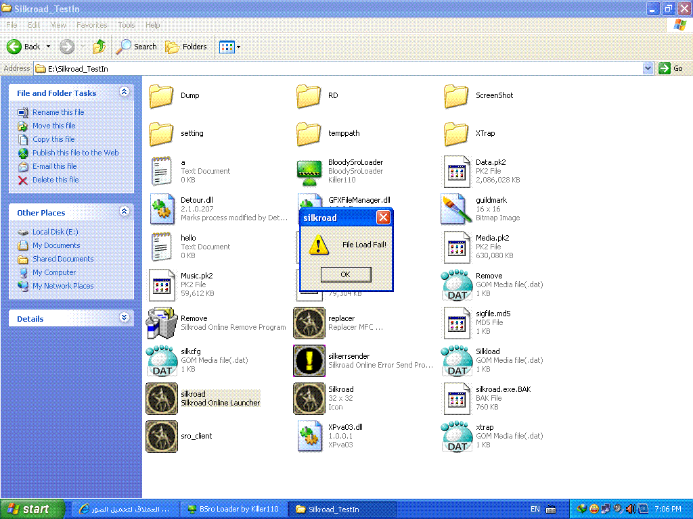693x519 pixels.
Task: Click Publish this file to the Web
Action: click(x=76, y=153)
